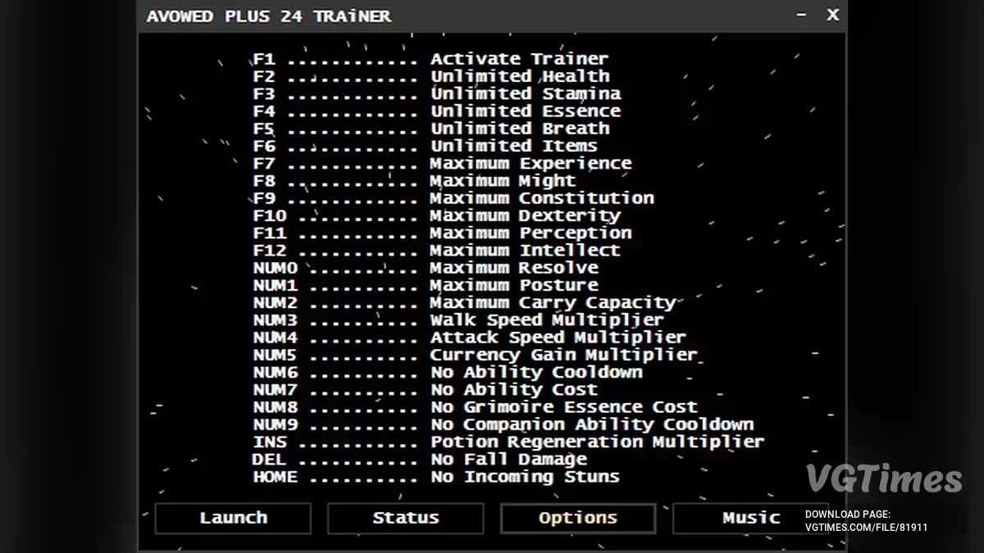
Task: Select the Unlimited Items line
Action: (x=514, y=146)
